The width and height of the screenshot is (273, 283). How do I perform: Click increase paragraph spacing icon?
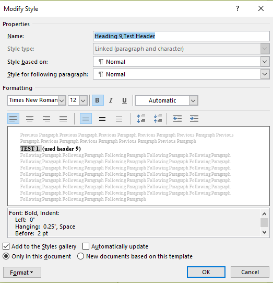pos(141,119)
